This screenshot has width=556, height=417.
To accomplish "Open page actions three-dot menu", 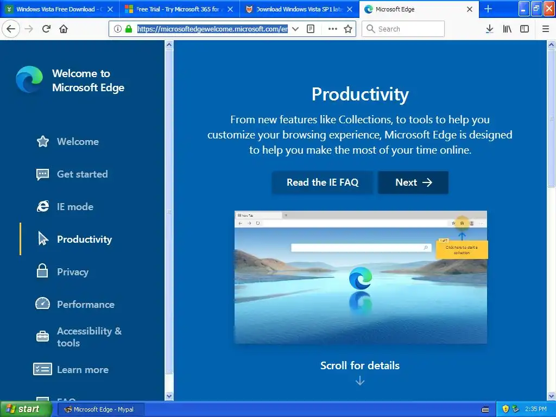I will tap(333, 29).
